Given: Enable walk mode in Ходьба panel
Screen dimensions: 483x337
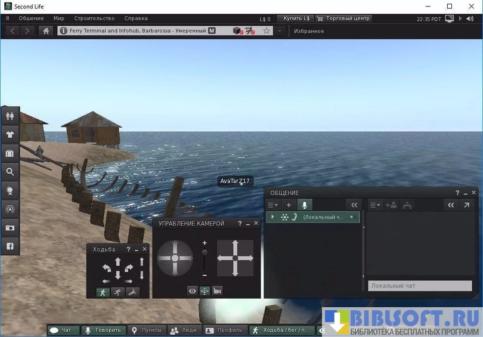Looking at the screenshot, I should click(x=103, y=292).
